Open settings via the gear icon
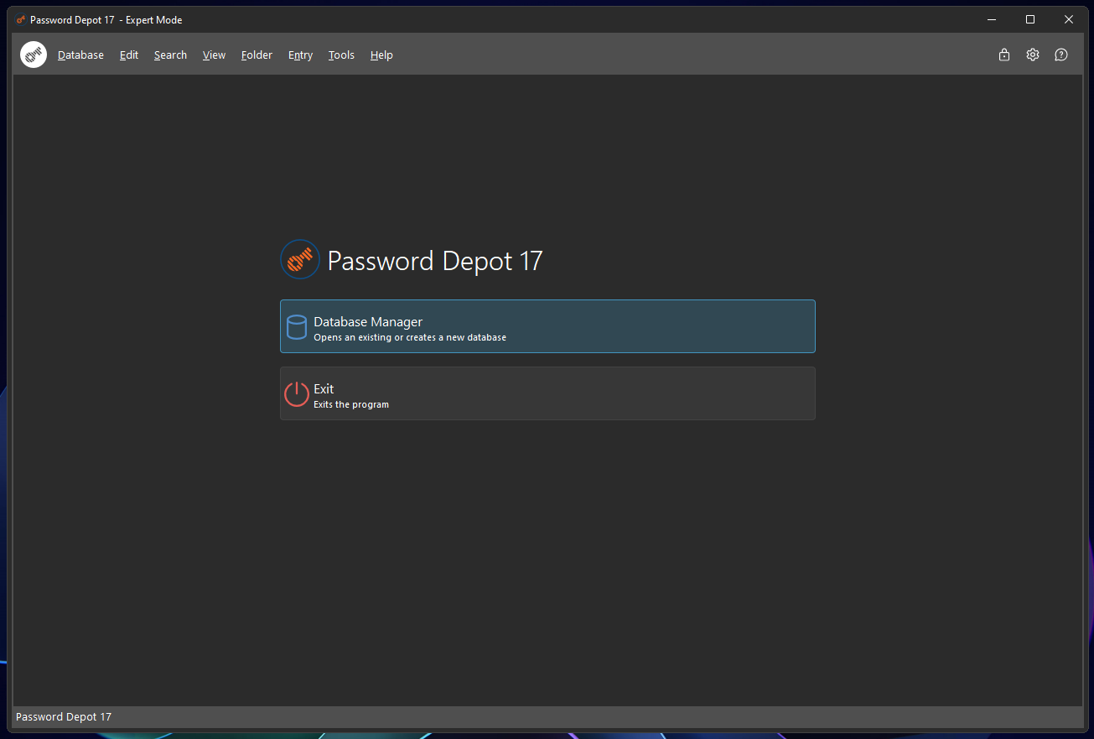This screenshot has height=739, width=1094. 1033,55
